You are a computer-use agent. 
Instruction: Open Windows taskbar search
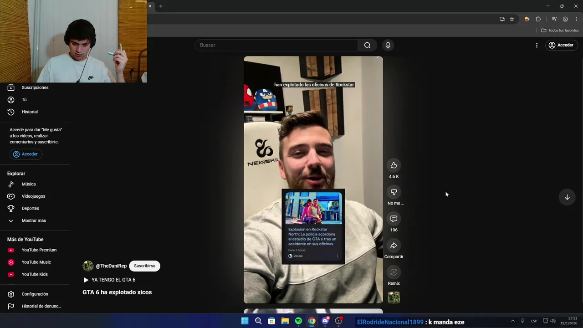tap(258, 321)
